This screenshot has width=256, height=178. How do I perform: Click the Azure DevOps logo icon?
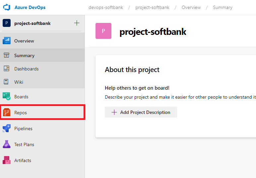[7, 7]
